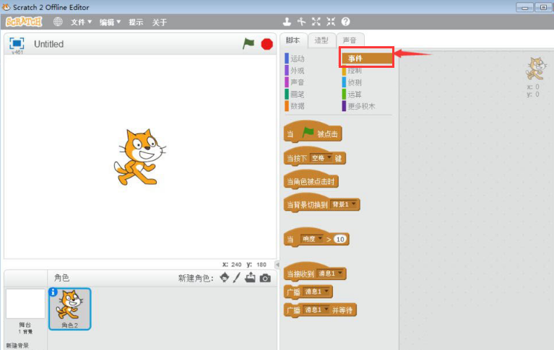Open backdrop dropdown showing 背景1
This screenshot has width=554, height=350.
[x=344, y=204]
